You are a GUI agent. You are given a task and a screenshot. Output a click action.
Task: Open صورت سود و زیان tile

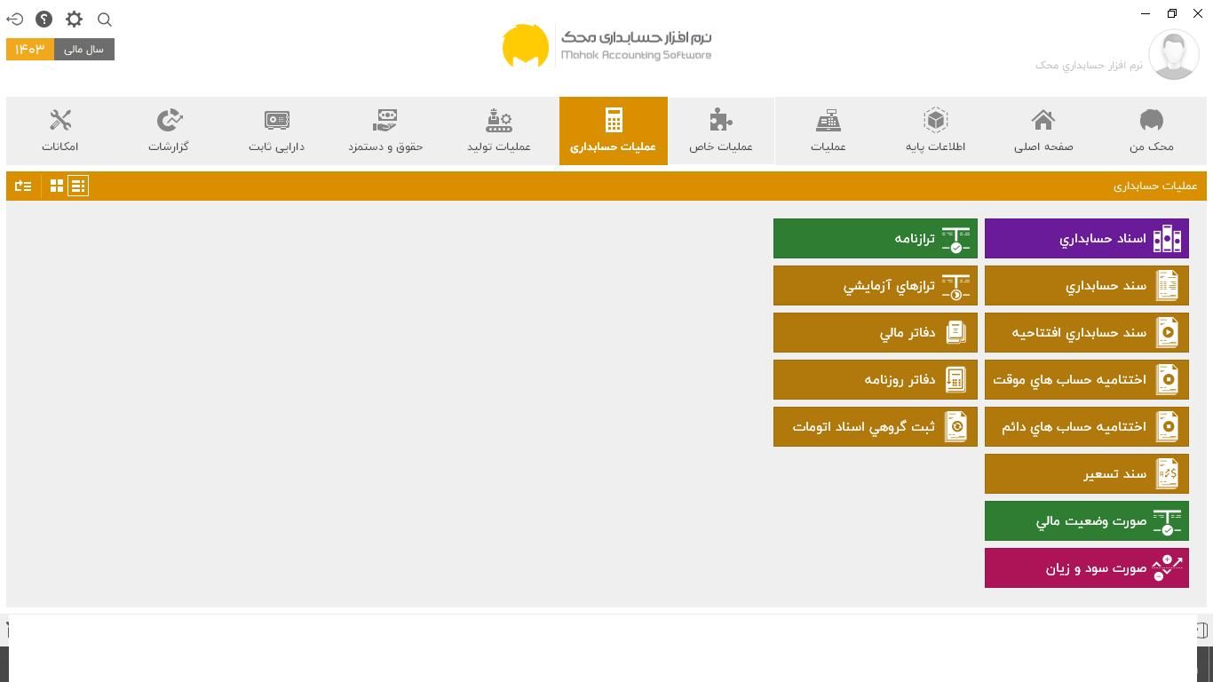[x=1086, y=568]
